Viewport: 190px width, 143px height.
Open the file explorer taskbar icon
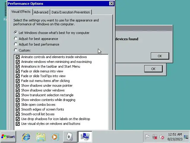point(41,137)
